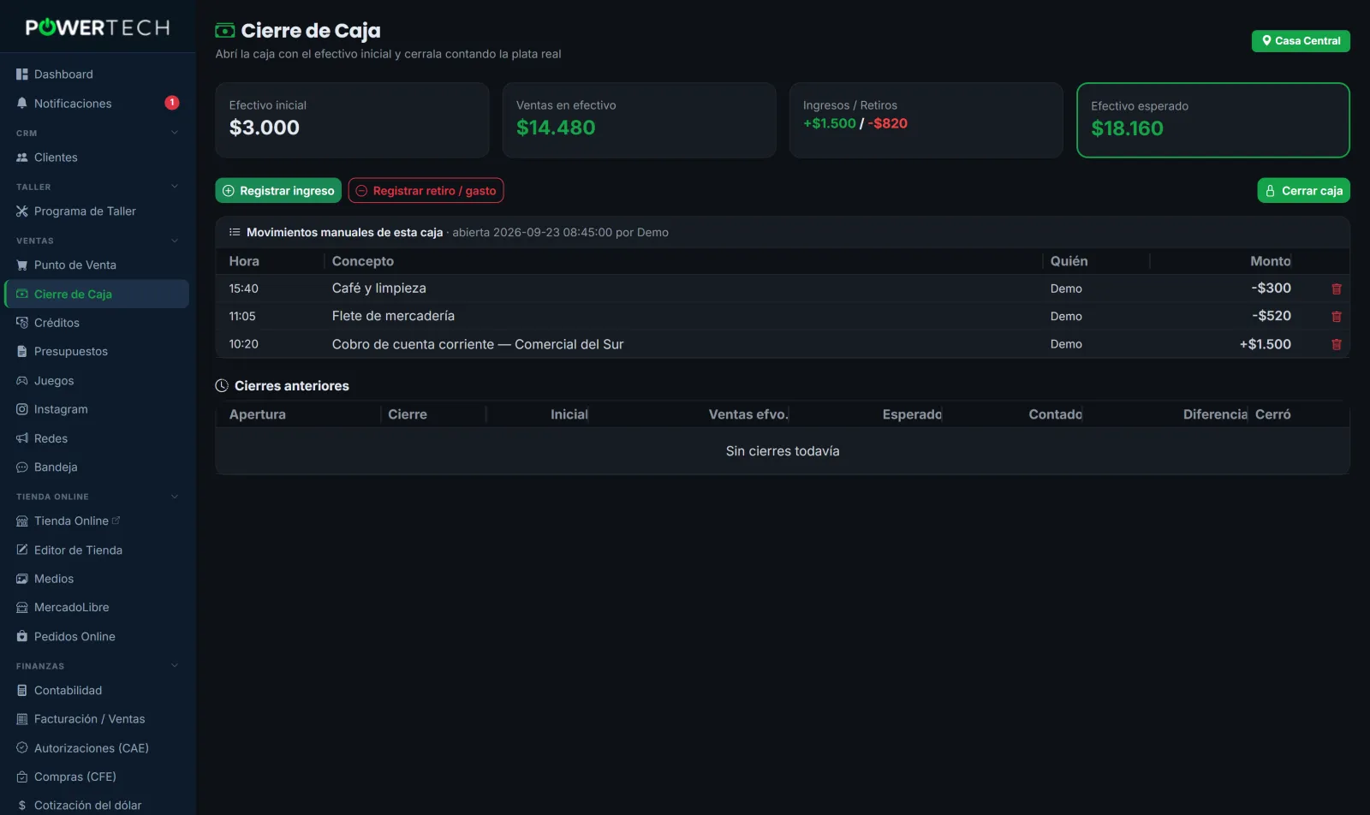Click the Cotización del dólar sidebar item
1370x815 pixels.
97,806
